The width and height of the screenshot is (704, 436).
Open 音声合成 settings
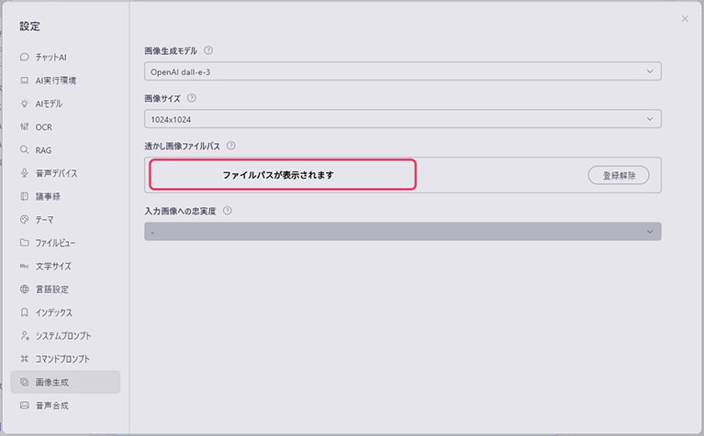[x=65, y=405]
